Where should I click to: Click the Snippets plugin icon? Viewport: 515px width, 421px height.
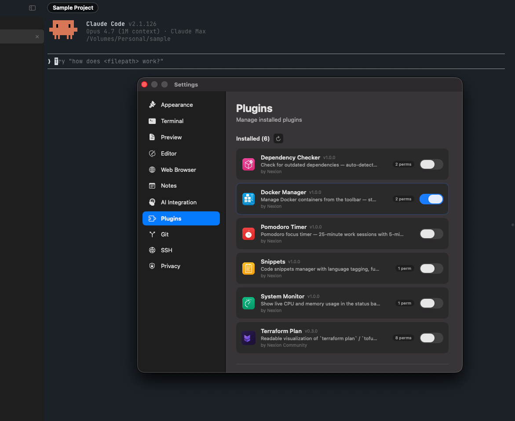point(248,269)
